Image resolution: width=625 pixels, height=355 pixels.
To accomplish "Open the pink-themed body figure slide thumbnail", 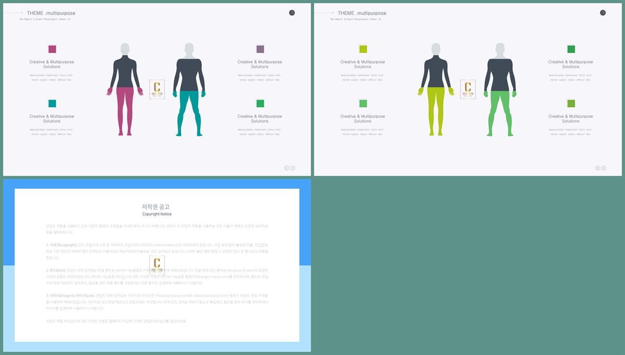I will [x=157, y=89].
